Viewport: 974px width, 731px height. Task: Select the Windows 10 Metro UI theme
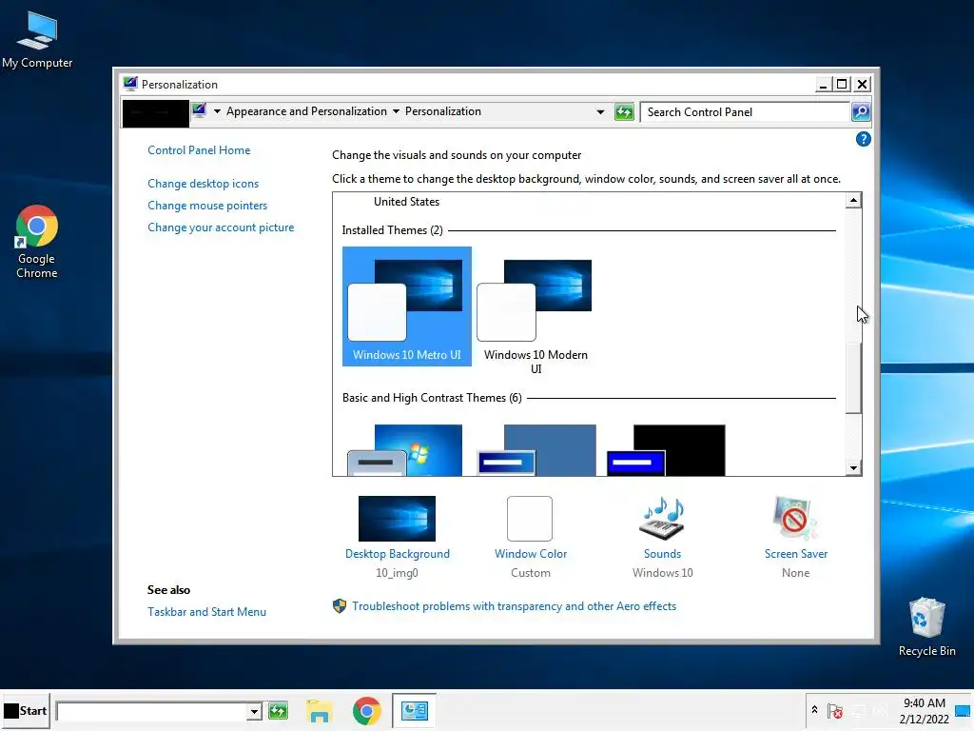tap(407, 306)
